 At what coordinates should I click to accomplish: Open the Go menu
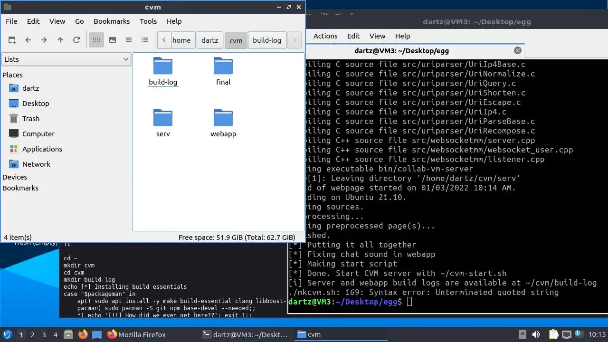79,21
